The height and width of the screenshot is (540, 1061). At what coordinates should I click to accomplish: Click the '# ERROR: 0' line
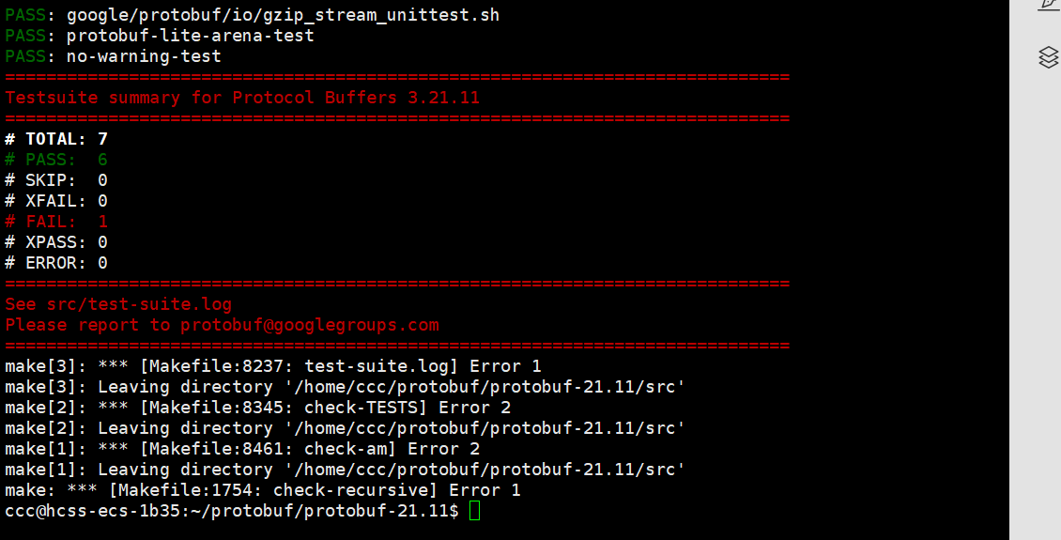pyautogui.click(x=56, y=263)
